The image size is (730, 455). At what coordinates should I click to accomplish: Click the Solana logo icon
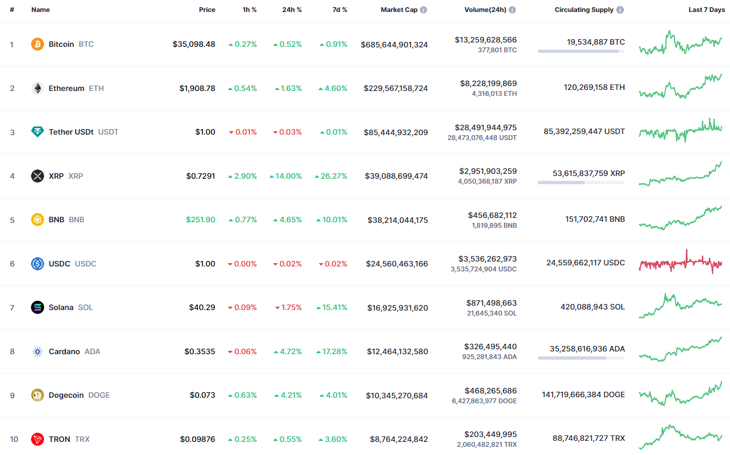pos(38,307)
